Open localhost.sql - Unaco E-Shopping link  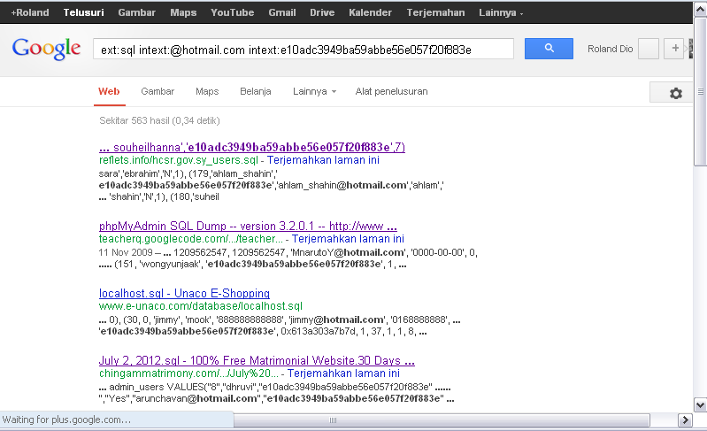coord(184,294)
